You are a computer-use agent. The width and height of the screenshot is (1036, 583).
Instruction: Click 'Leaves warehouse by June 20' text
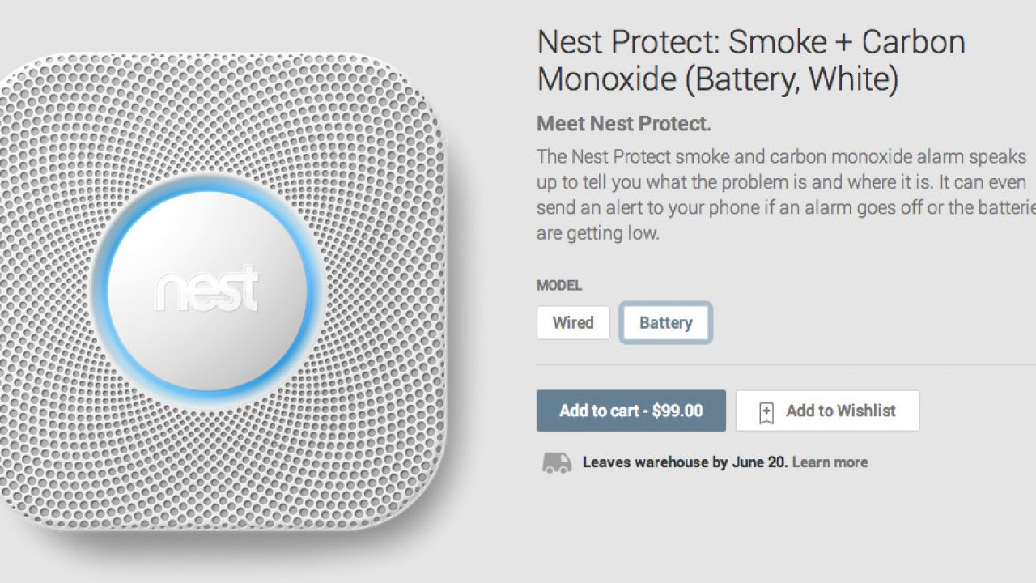(685, 462)
